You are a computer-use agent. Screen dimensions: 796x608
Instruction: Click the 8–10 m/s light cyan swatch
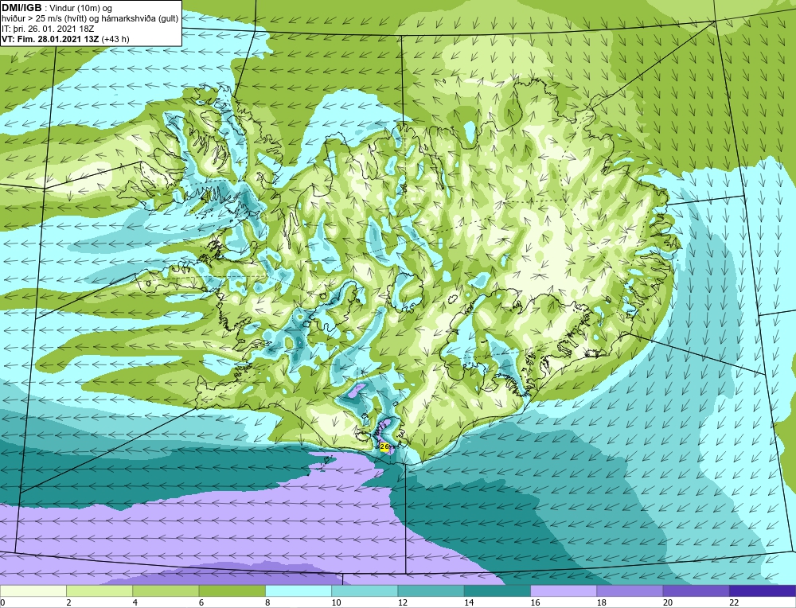[298, 591]
